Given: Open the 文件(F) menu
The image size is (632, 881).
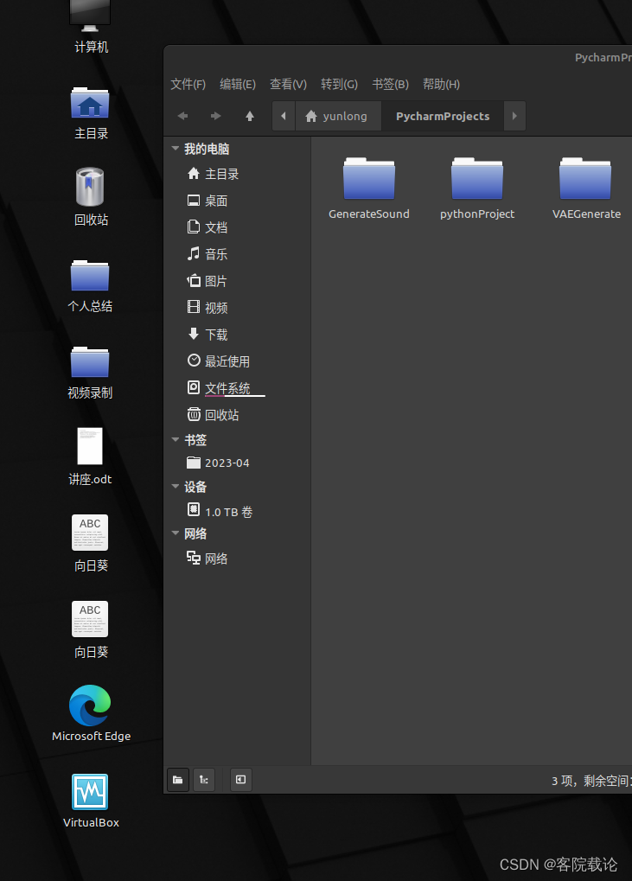Looking at the screenshot, I should pos(188,84).
